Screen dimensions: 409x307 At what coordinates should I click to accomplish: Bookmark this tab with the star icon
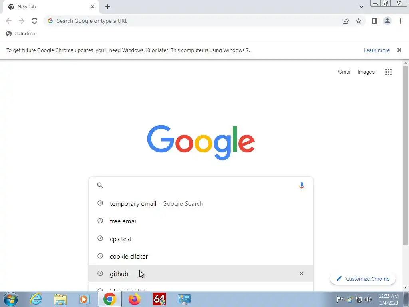[x=359, y=21]
